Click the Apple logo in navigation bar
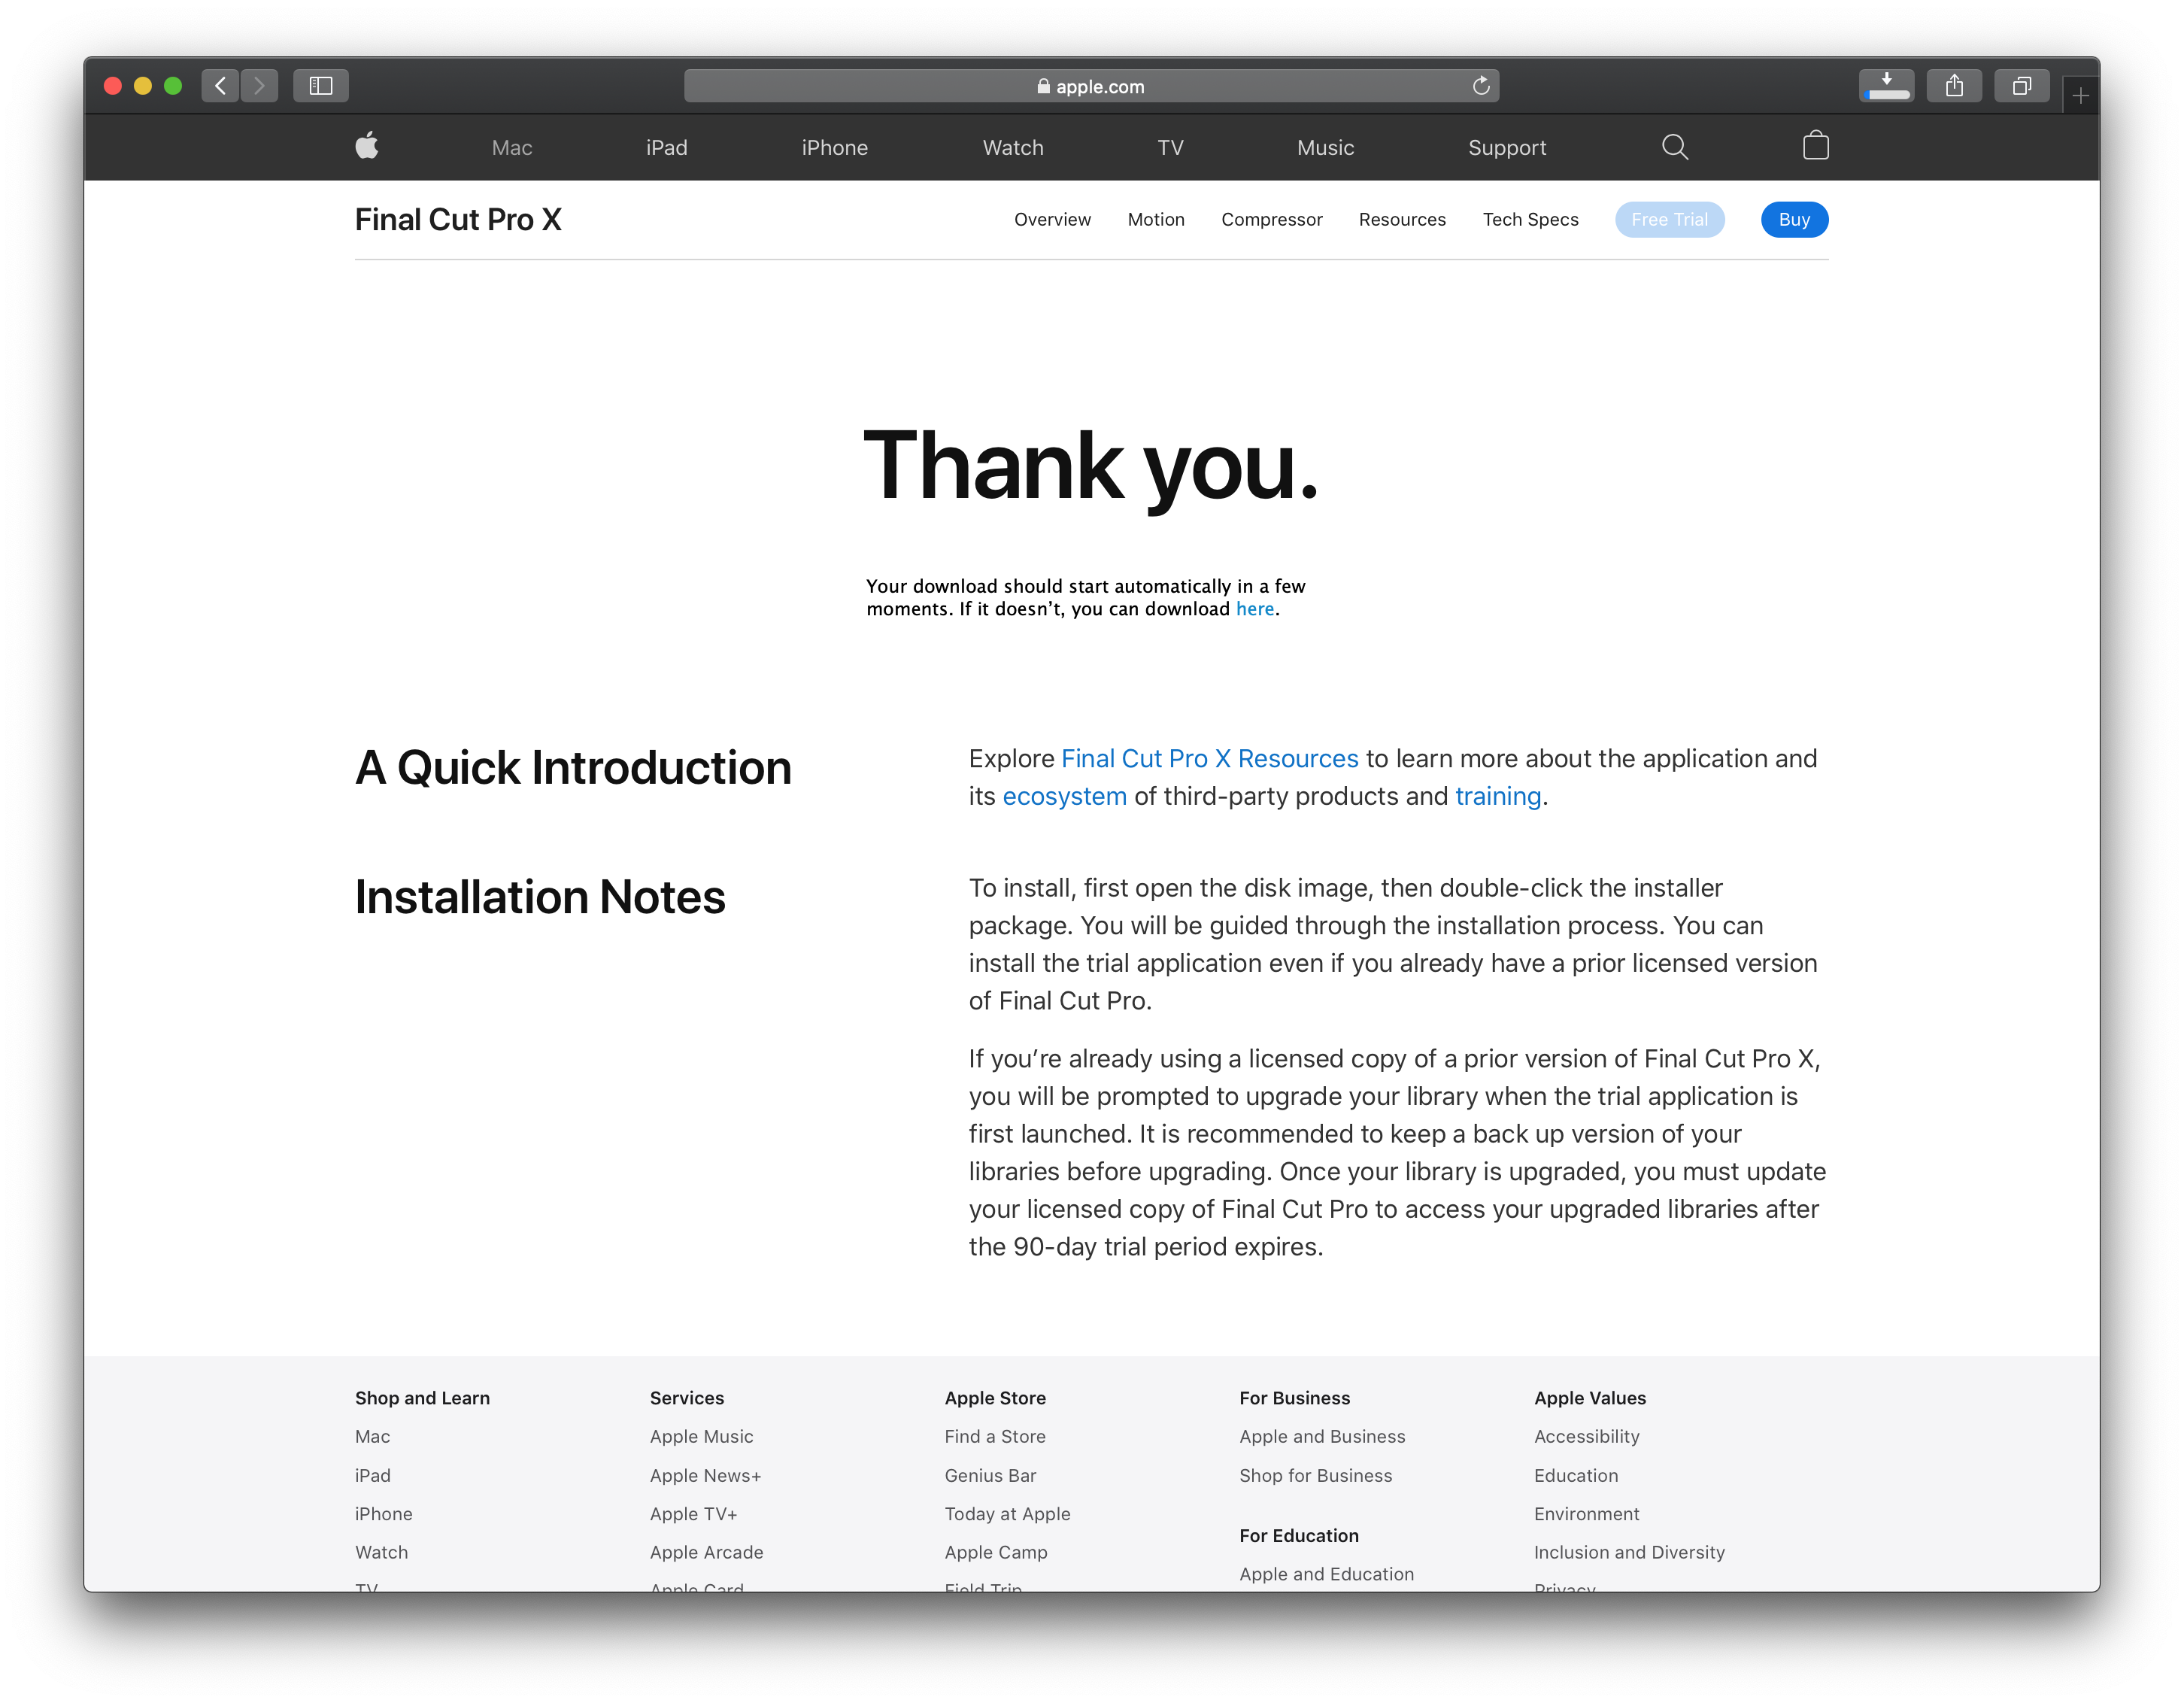Image resolution: width=2184 pixels, height=1703 pixels. (x=367, y=146)
